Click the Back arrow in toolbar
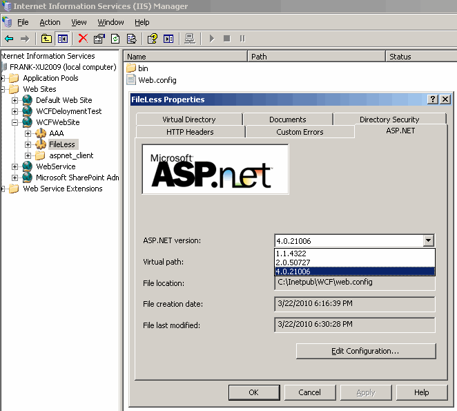457x411 pixels. point(9,39)
